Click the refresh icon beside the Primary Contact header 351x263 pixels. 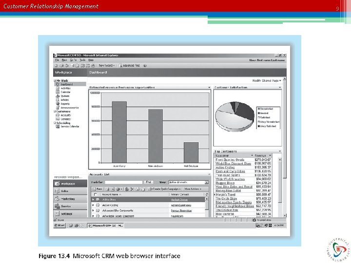[x=207, y=194]
